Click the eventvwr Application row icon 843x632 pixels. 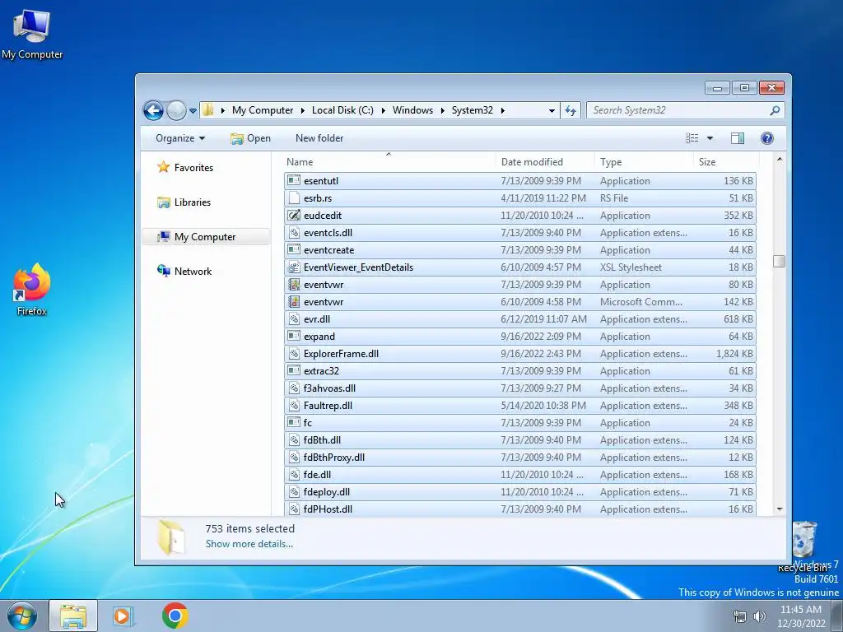point(294,284)
